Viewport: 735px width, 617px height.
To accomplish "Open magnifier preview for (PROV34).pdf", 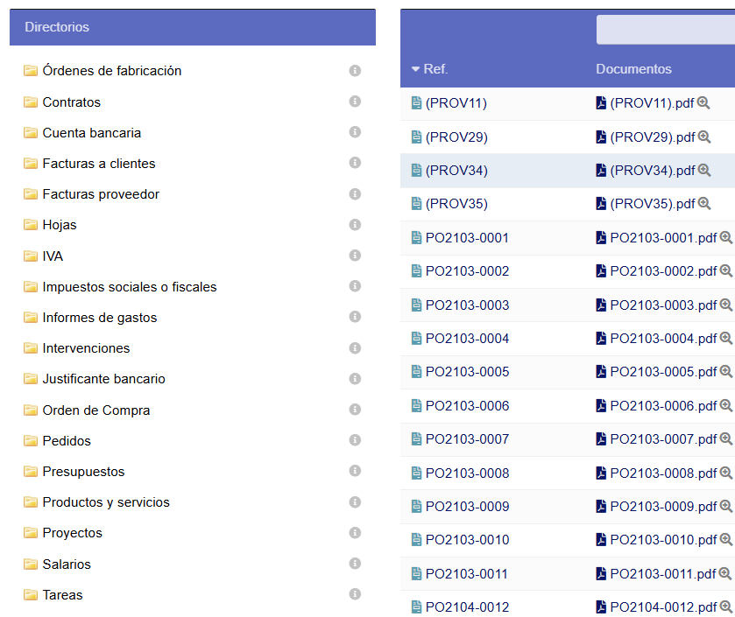I will pos(703,171).
